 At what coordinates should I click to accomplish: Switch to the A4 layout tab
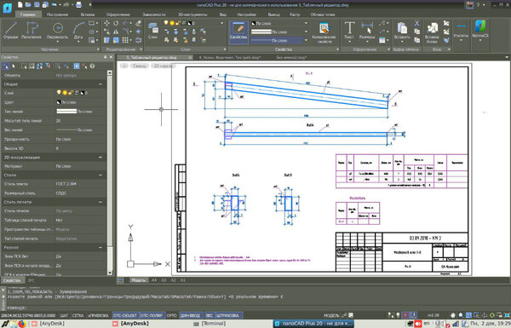pos(154,280)
